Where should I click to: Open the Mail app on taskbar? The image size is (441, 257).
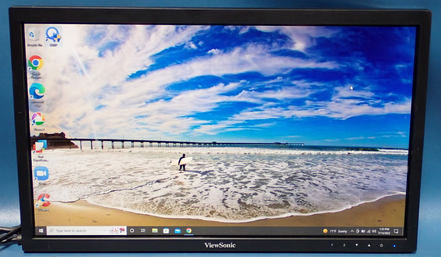[178, 231]
